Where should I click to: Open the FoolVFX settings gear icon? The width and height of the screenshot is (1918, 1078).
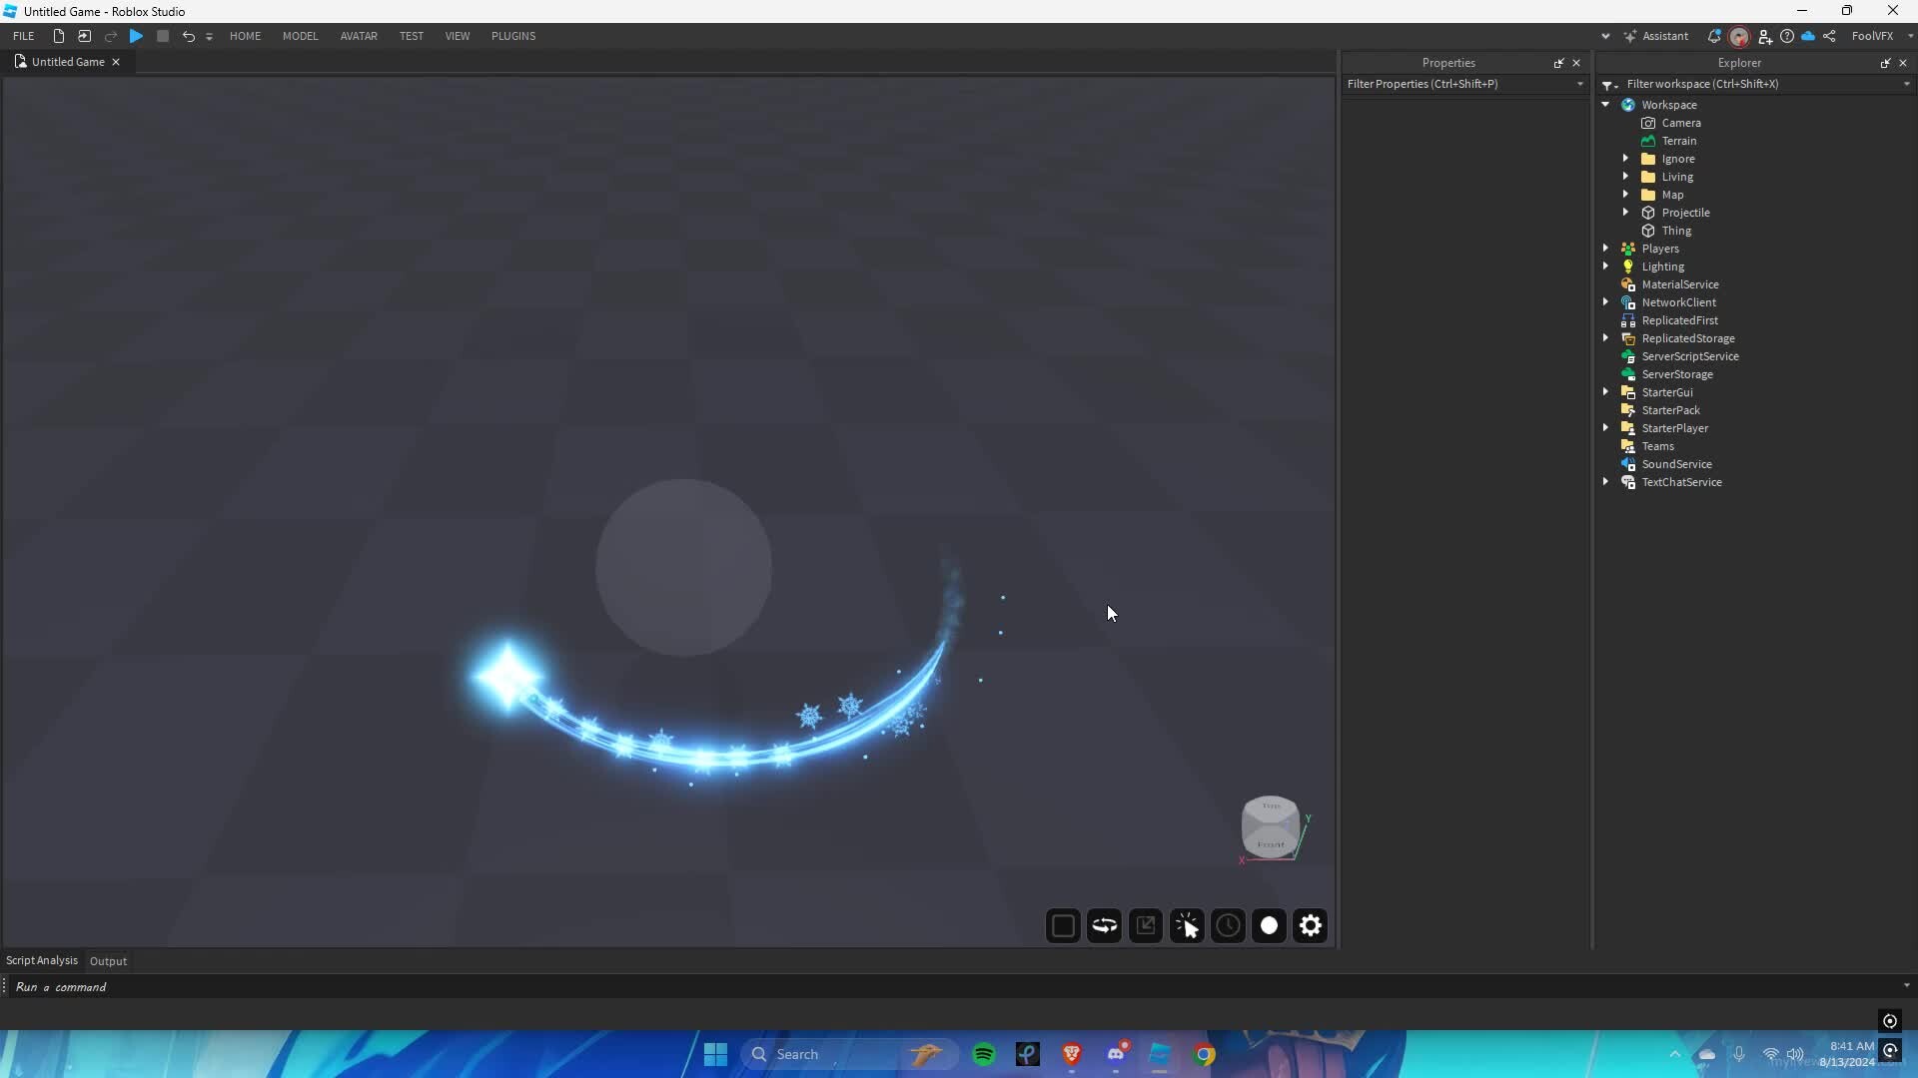click(1311, 925)
